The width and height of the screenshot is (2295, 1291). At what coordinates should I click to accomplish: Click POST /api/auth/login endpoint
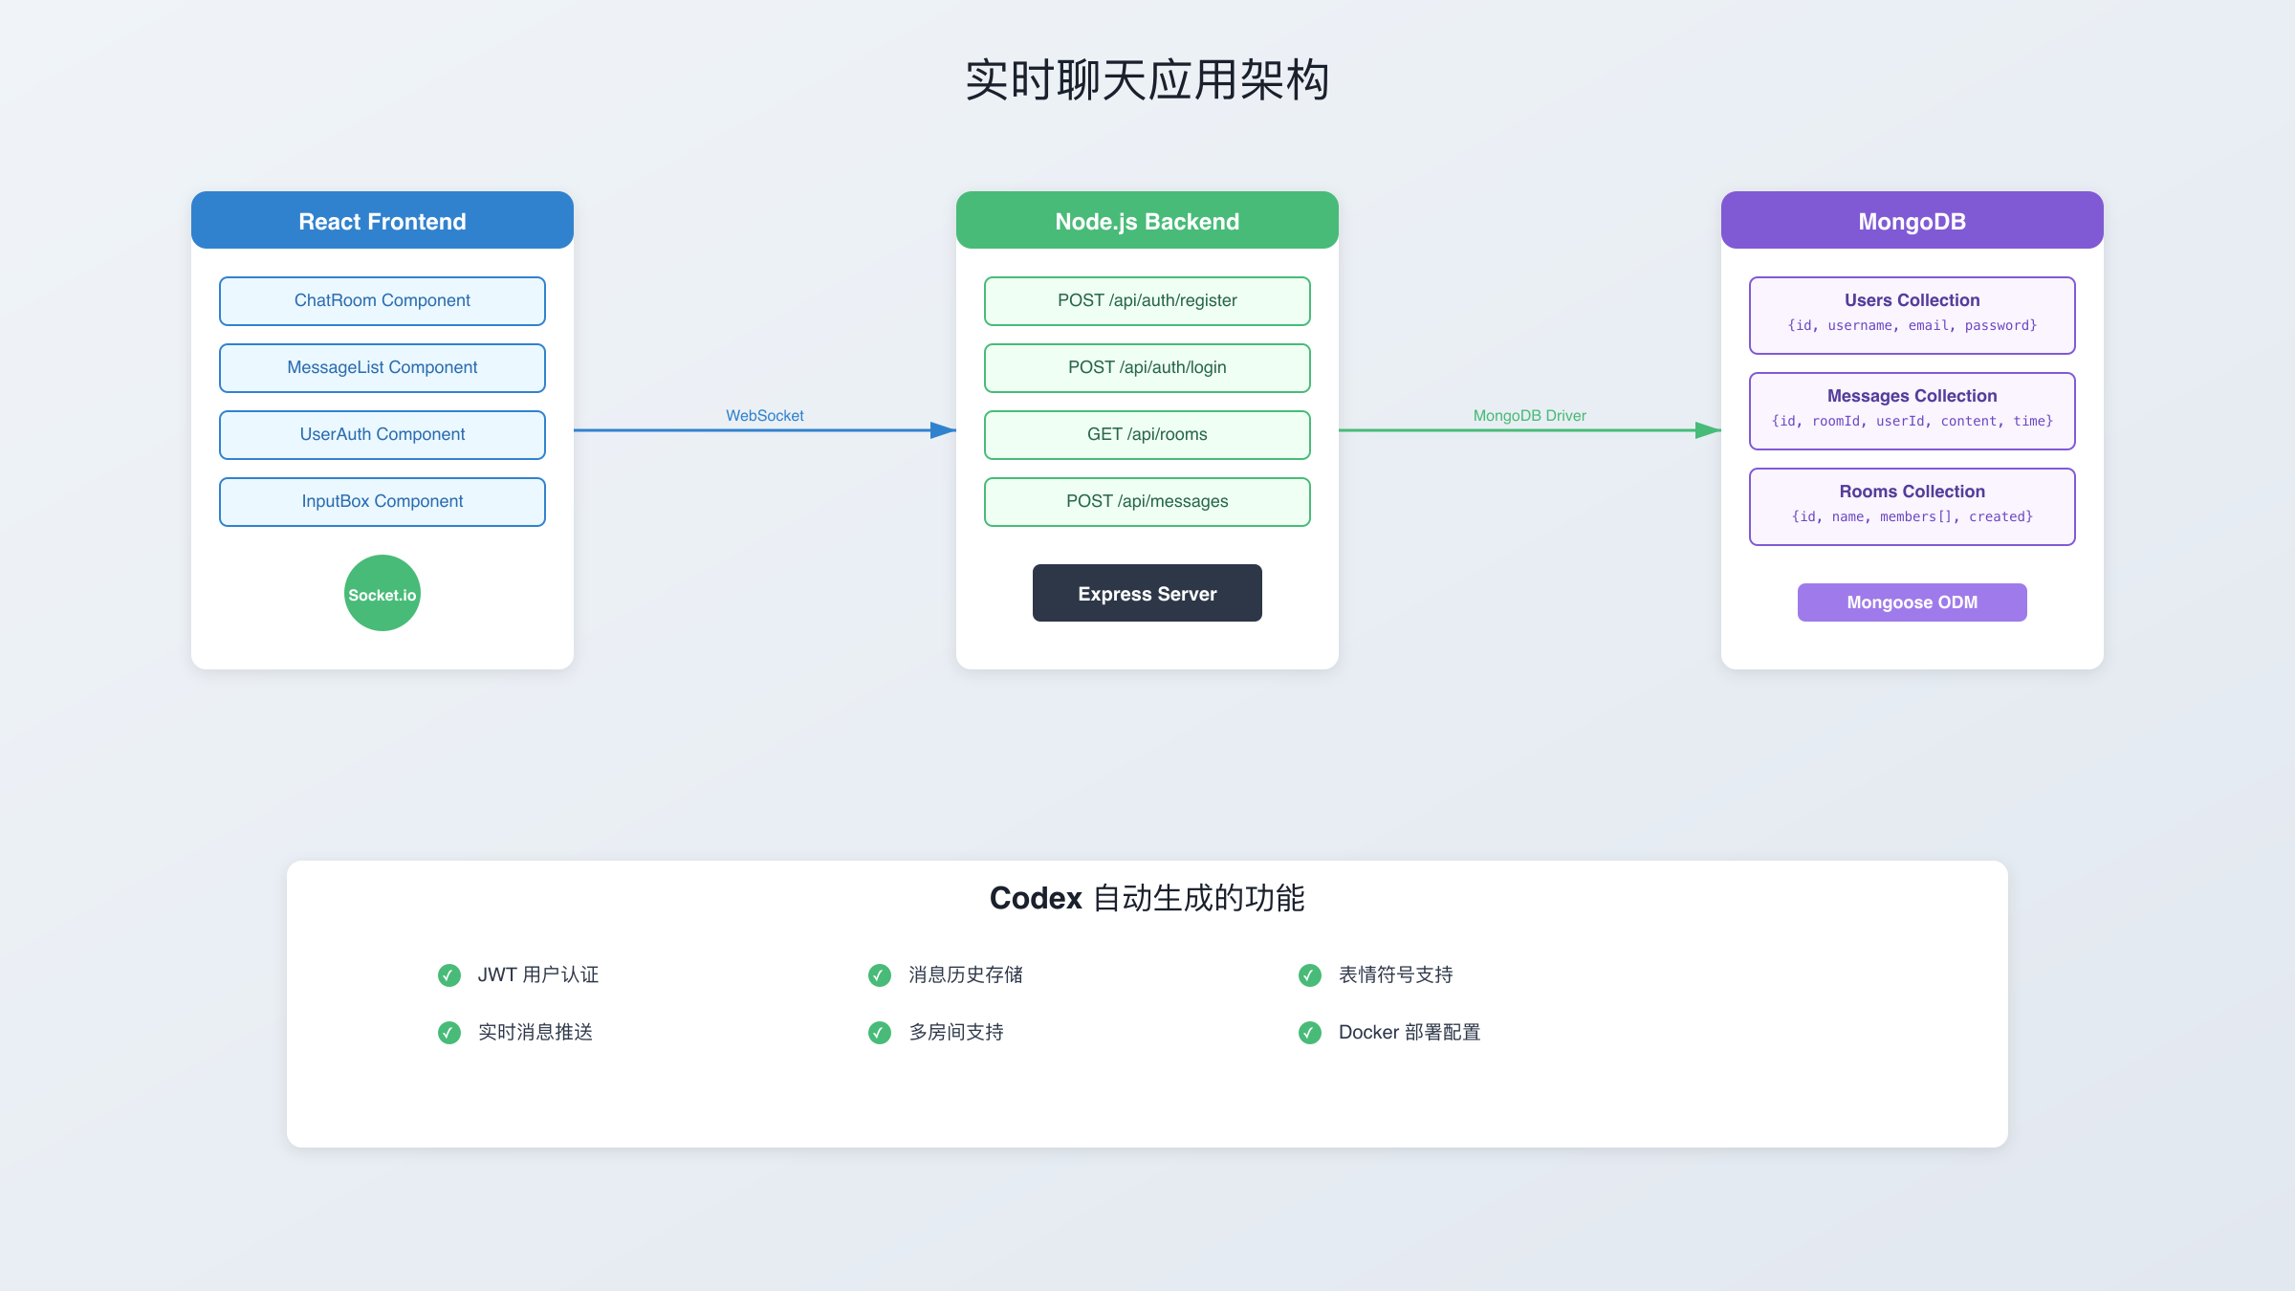(1147, 368)
